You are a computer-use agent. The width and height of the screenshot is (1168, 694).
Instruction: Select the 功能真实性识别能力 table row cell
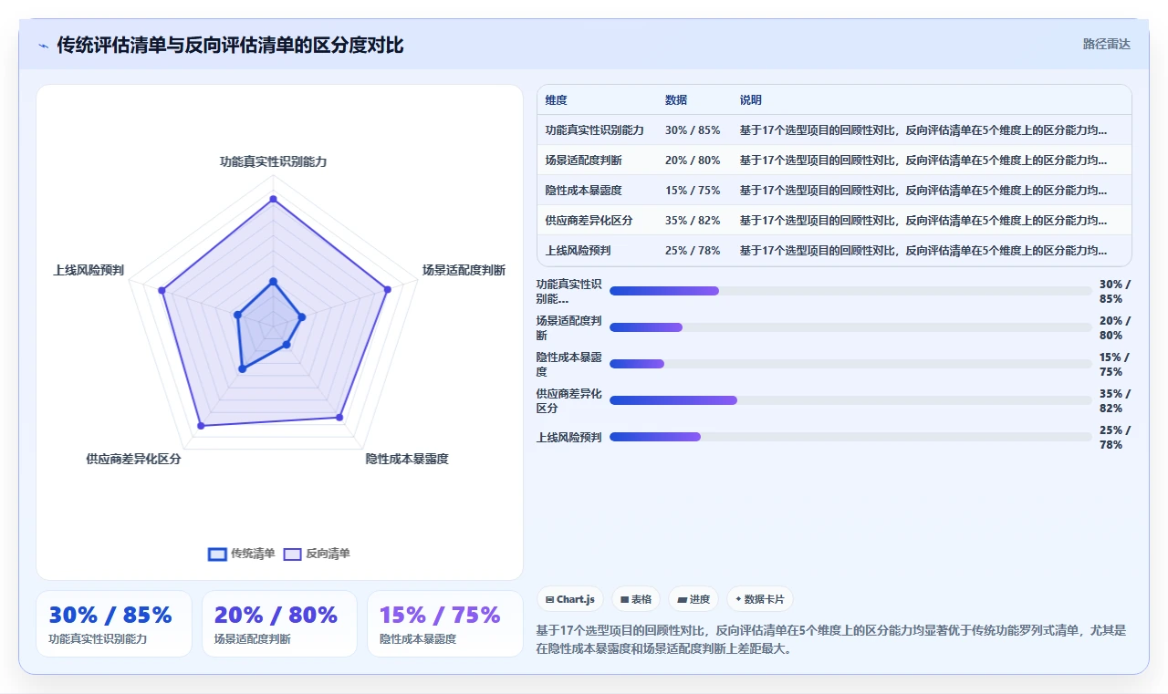point(595,130)
